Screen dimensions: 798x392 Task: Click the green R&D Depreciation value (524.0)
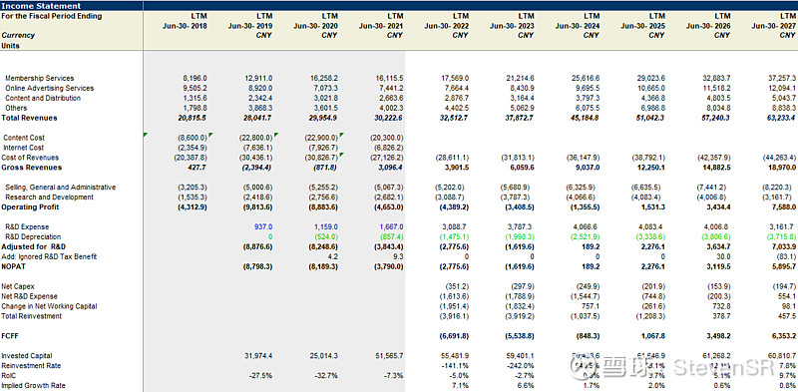point(326,236)
